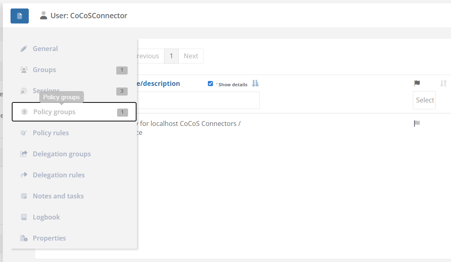Click the 'User: CoCoSConnector' page title
The image size is (451, 262).
(89, 15)
